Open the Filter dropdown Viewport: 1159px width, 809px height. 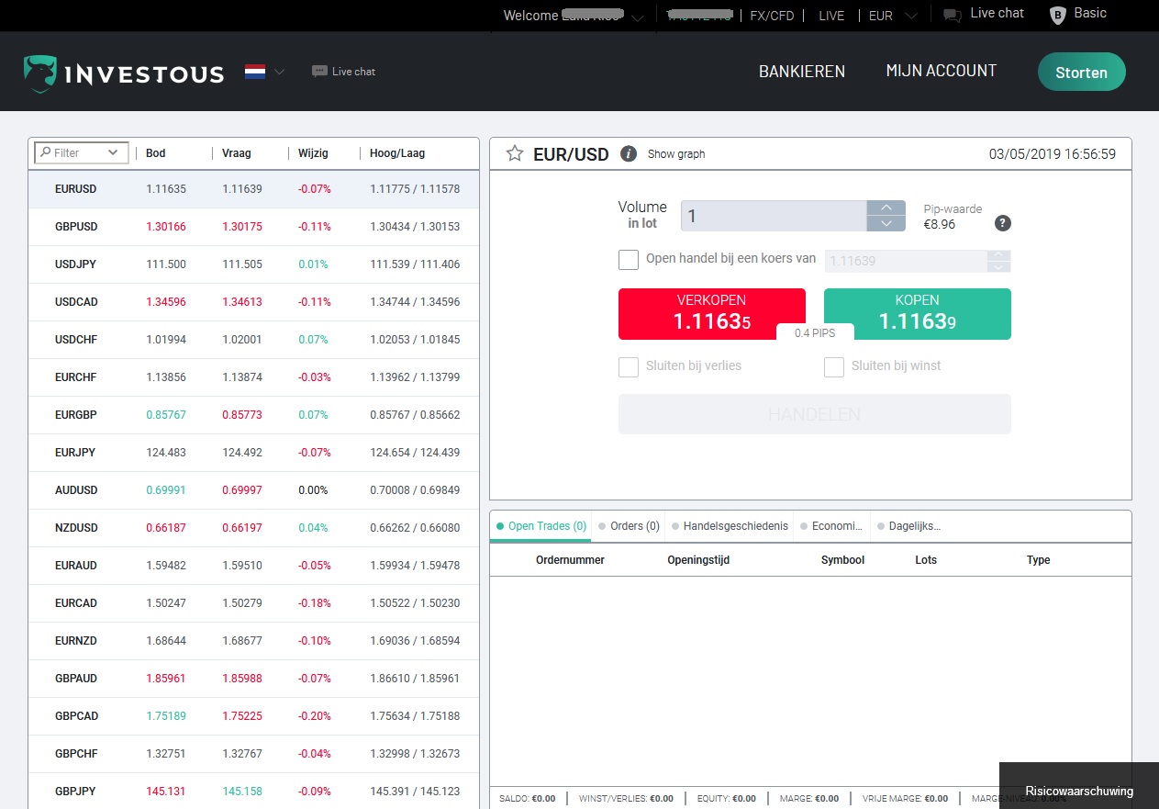point(114,152)
